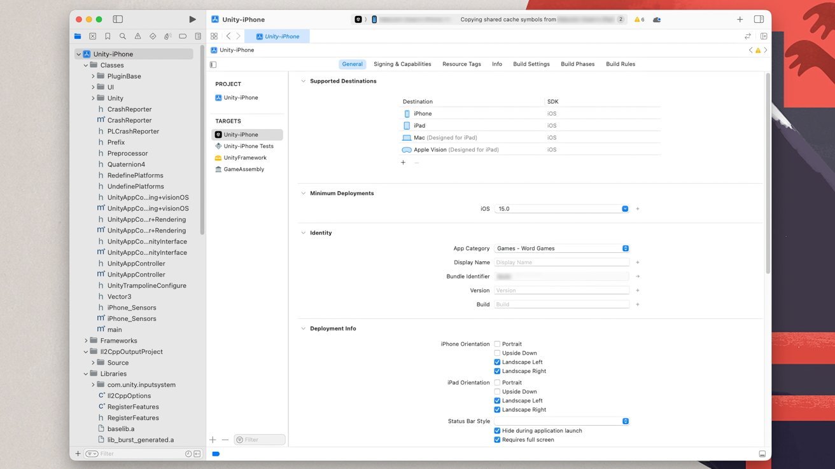The image size is (835, 469).
Task: Open the Build Settings tab
Action: click(x=531, y=64)
